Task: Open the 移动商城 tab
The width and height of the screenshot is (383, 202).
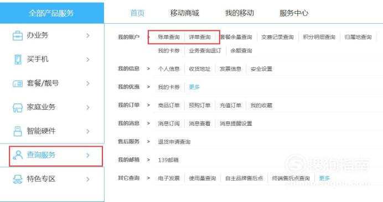Action: coord(185,13)
